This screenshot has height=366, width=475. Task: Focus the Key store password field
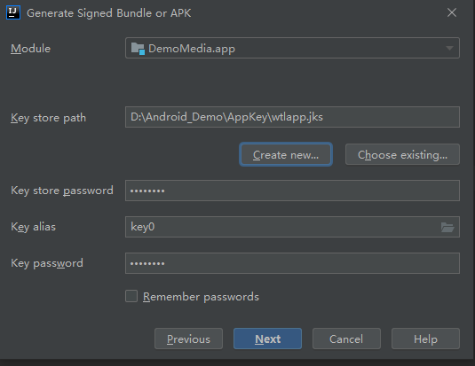292,191
